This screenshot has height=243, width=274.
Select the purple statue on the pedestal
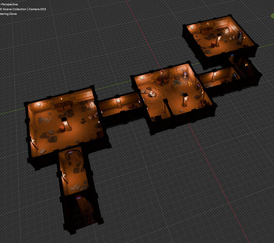185,74
